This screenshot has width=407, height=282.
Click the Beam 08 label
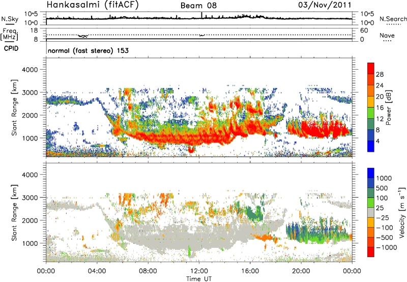coord(198,6)
